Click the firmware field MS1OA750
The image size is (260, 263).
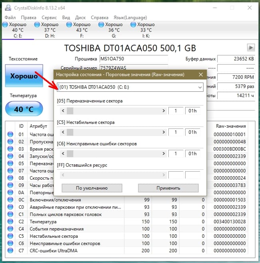point(134,59)
